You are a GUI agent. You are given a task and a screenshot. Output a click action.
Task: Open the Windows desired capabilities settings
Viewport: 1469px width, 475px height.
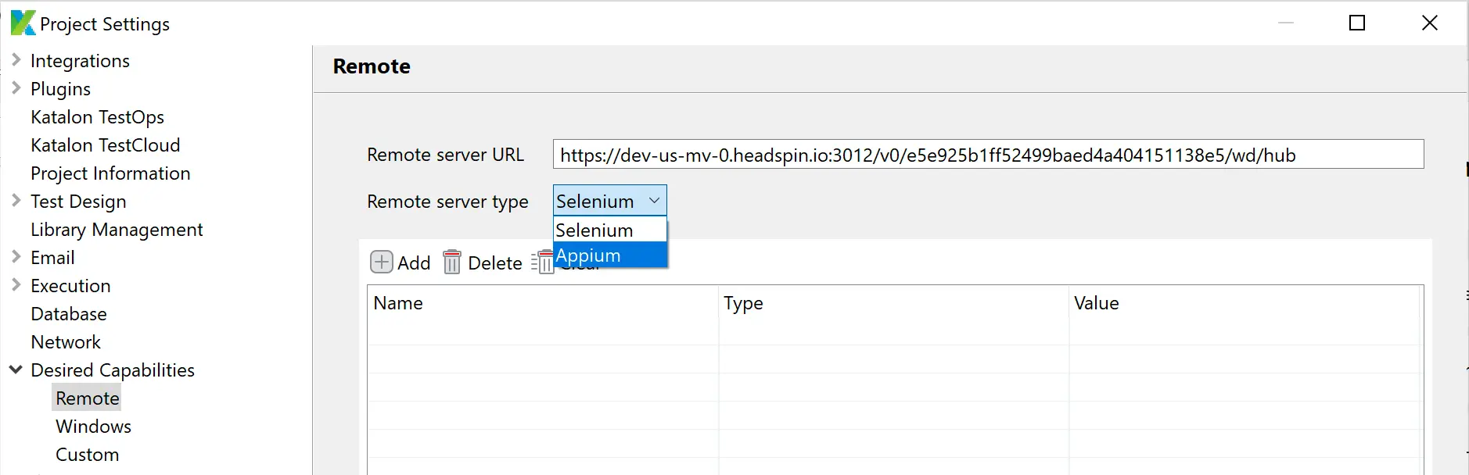[x=93, y=426]
